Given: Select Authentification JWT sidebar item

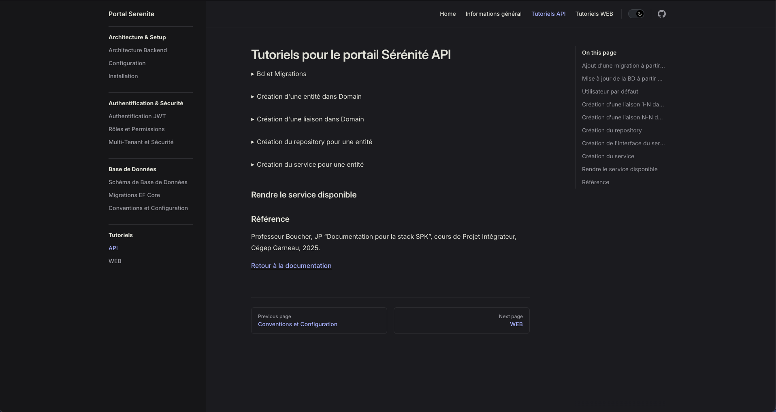Looking at the screenshot, I should pyautogui.click(x=137, y=116).
